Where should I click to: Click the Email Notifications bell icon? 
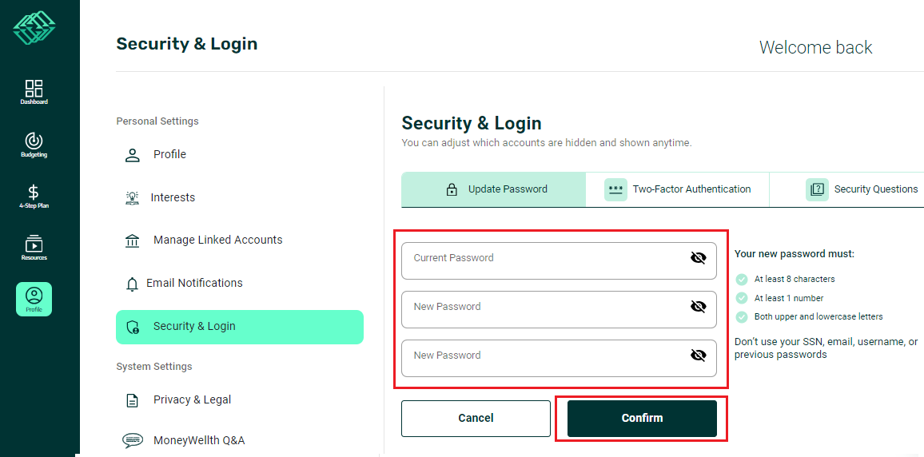133,284
